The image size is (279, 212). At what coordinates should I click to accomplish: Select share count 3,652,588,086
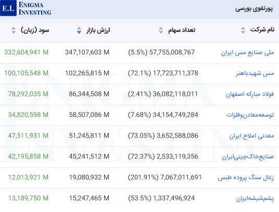(177, 135)
